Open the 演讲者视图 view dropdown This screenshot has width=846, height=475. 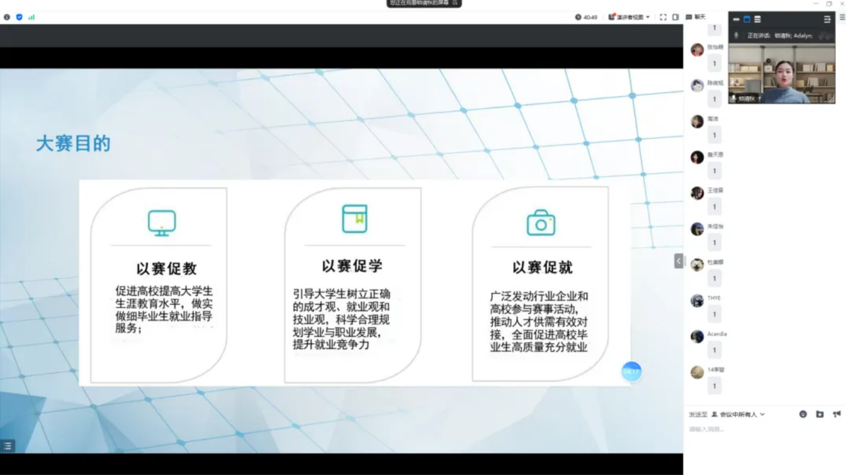point(629,17)
